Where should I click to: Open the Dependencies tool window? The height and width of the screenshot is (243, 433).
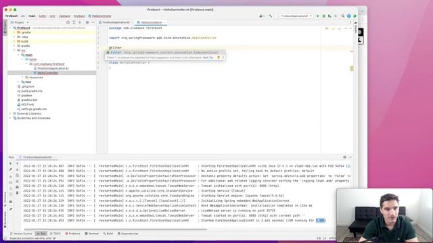(128, 234)
